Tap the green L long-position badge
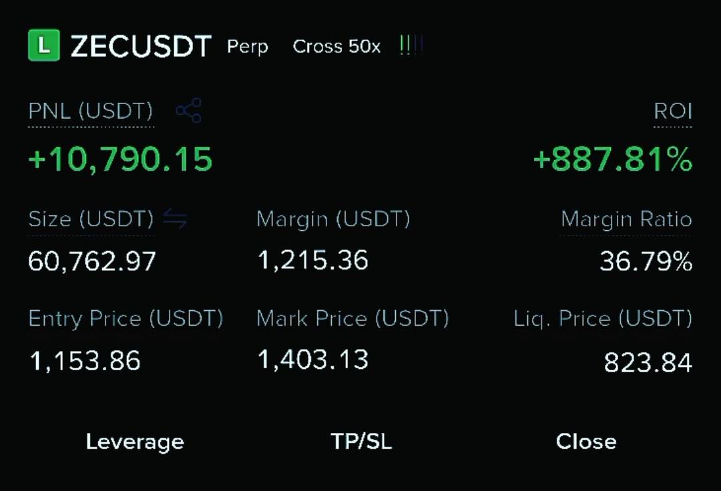 (x=43, y=45)
